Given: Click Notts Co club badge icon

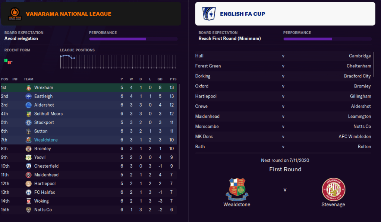Looking at the screenshot, I should [x=29, y=210].
